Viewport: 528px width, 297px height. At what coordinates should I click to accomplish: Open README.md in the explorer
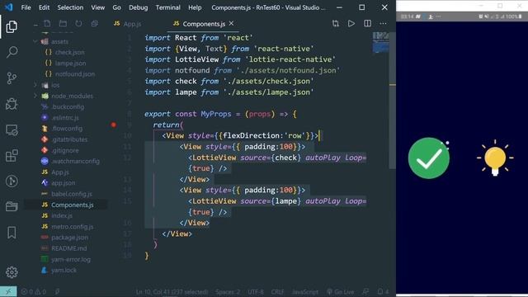(68, 248)
